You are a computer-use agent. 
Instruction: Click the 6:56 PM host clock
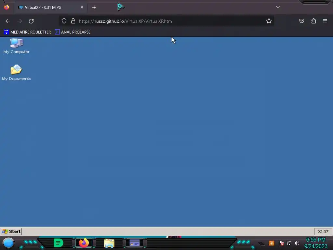pyautogui.click(x=315, y=240)
